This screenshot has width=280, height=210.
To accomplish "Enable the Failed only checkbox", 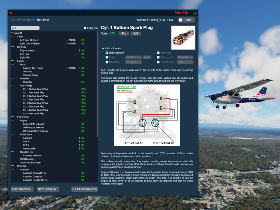I will [x=85, y=28].
